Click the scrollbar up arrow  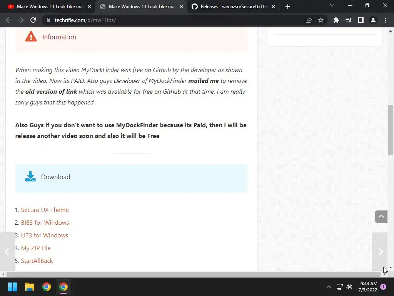coord(391,31)
